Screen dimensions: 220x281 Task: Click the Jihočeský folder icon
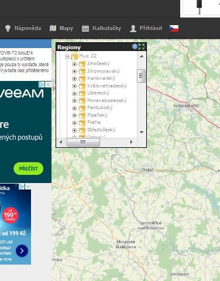click(x=82, y=64)
